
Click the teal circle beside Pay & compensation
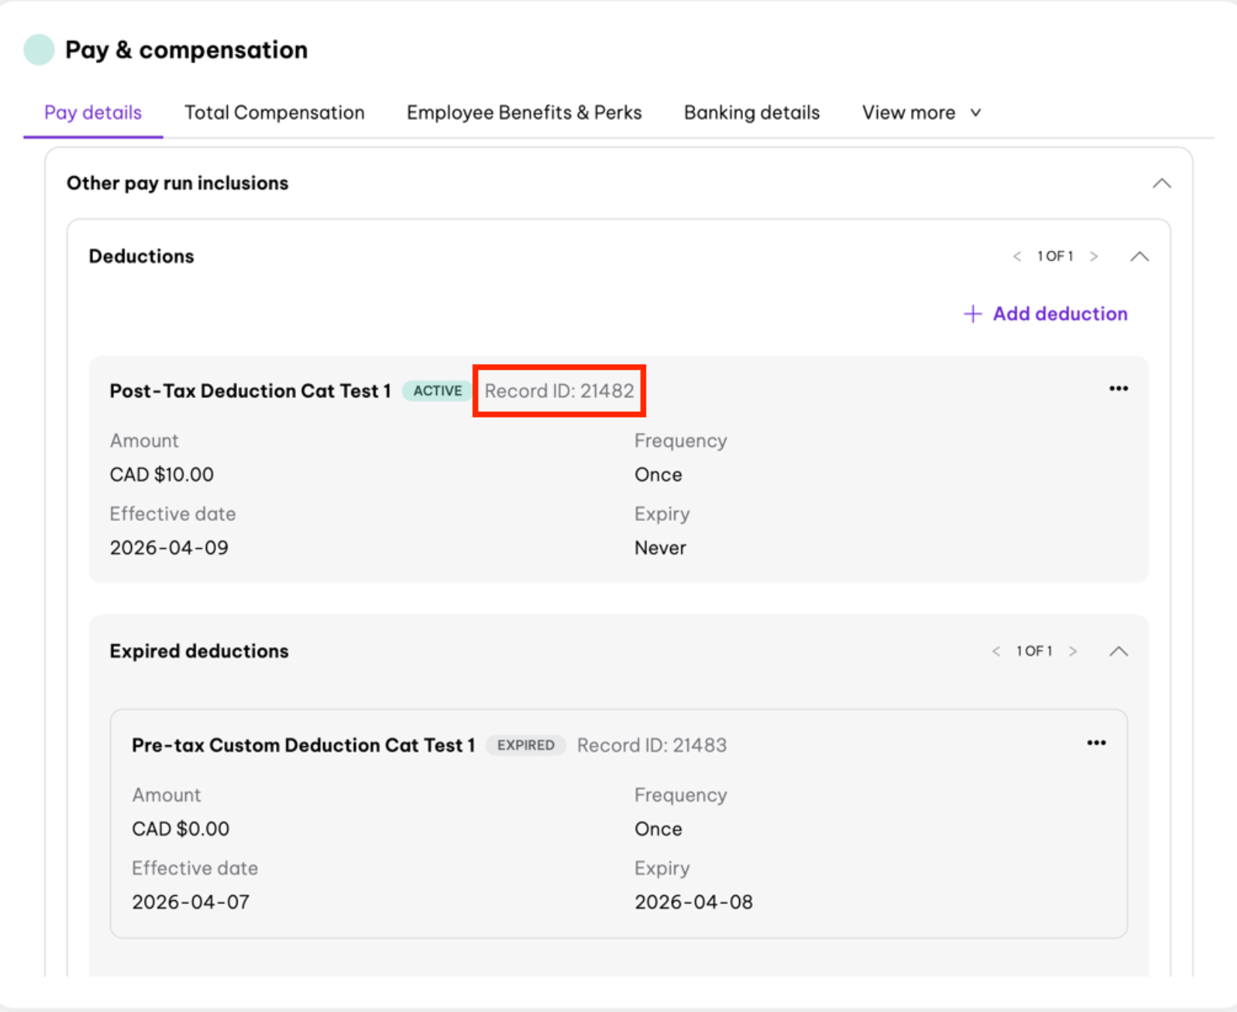39,50
